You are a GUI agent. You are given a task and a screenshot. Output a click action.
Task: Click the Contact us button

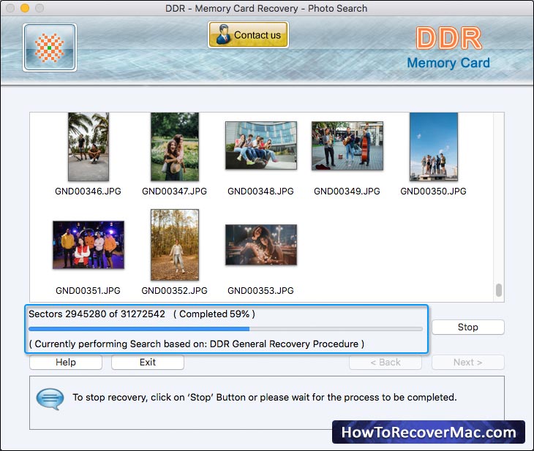pos(248,34)
